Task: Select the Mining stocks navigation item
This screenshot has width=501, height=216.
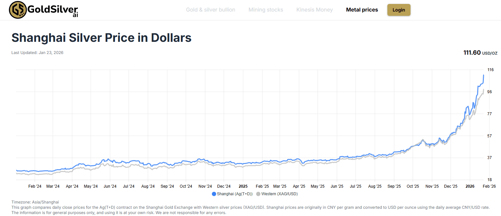Action: [x=266, y=10]
